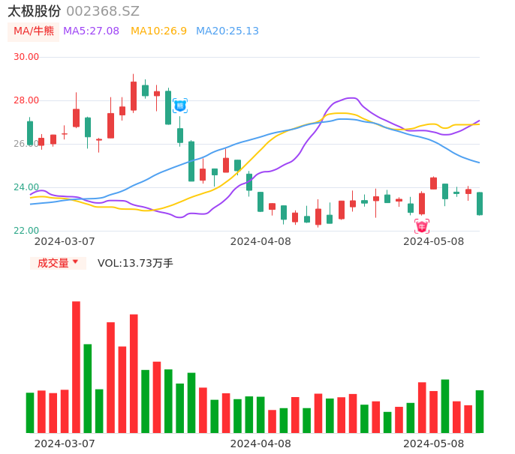Click 2024-04-08 date under the candlestick chart
The image size is (515, 454).
(261, 241)
